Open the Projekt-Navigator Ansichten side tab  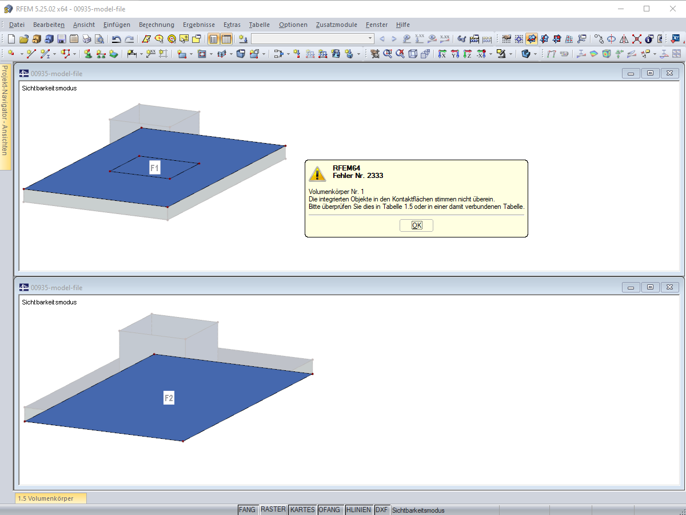tap(5, 116)
